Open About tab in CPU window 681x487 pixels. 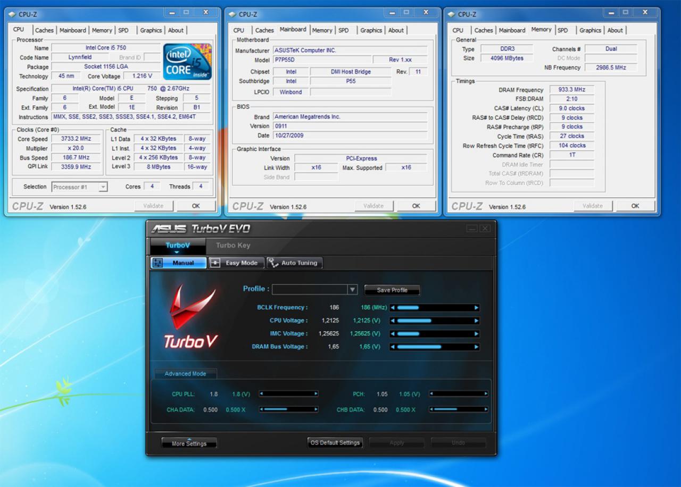click(176, 30)
